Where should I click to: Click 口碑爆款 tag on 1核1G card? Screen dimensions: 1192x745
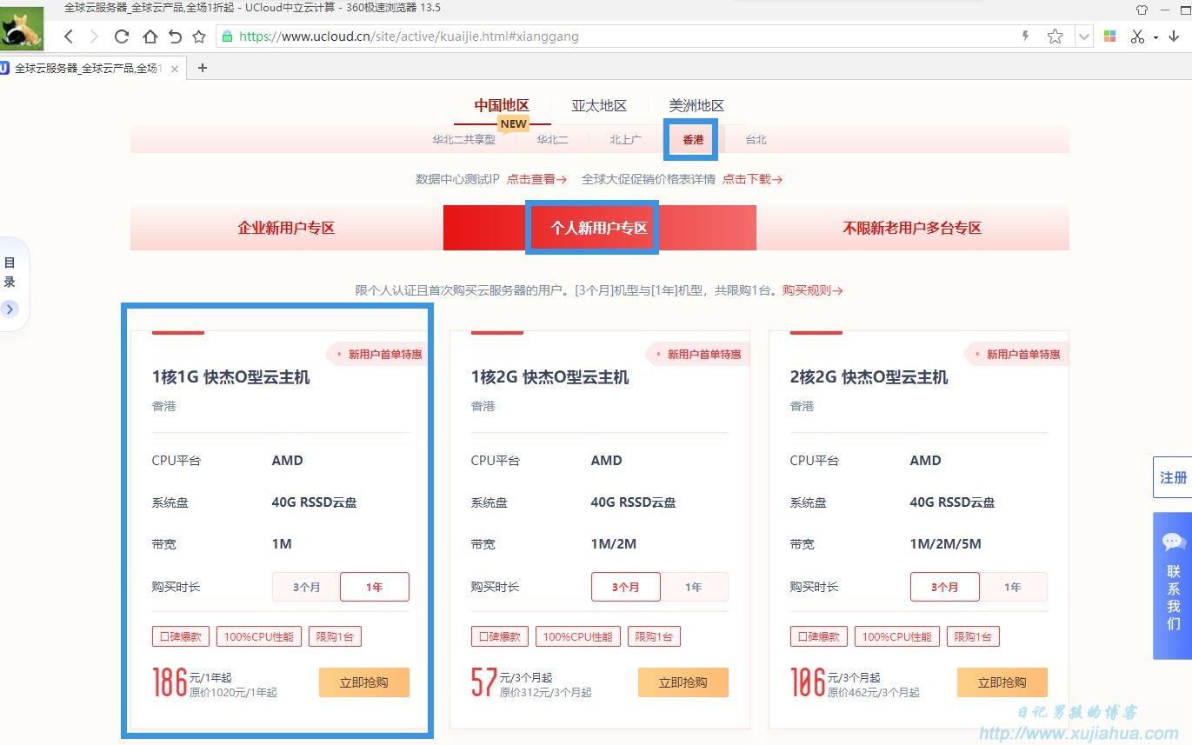click(x=181, y=636)
